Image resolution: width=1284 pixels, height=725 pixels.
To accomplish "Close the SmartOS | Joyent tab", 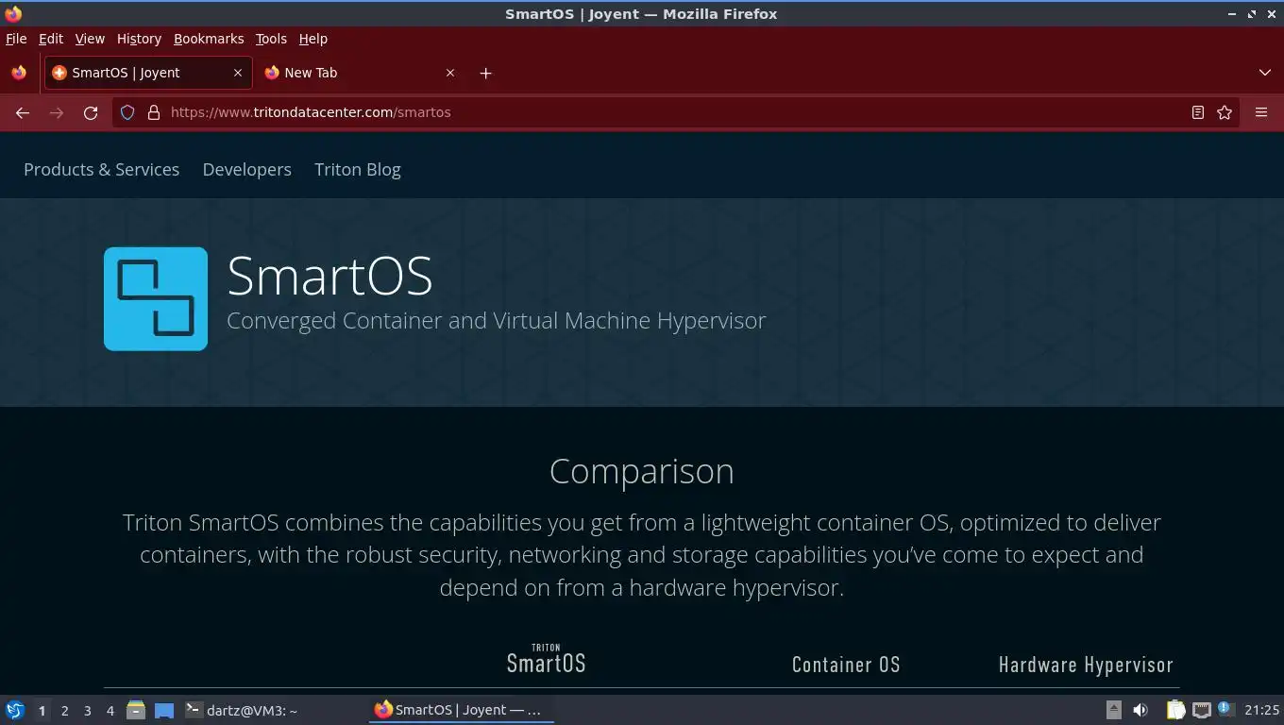I will [238, 73].
